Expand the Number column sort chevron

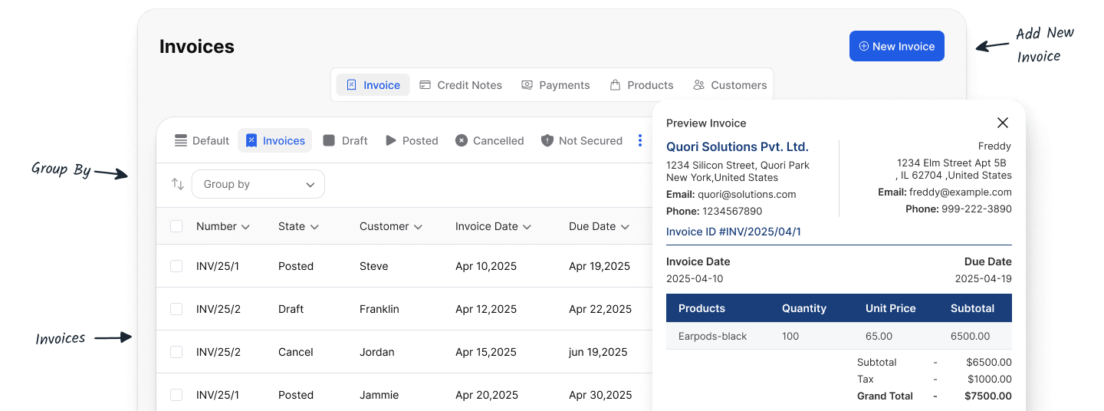pos(245,227)
